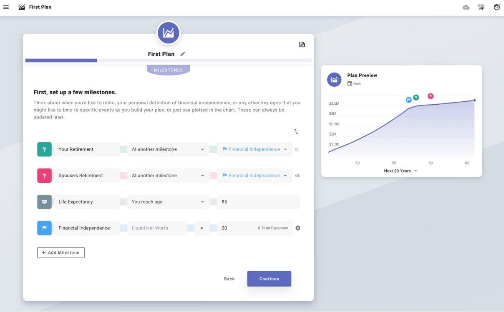Viewport: 504px width, 312px height.
Task: Click the Life Expectancy heart icon
Action: [44, 202]
